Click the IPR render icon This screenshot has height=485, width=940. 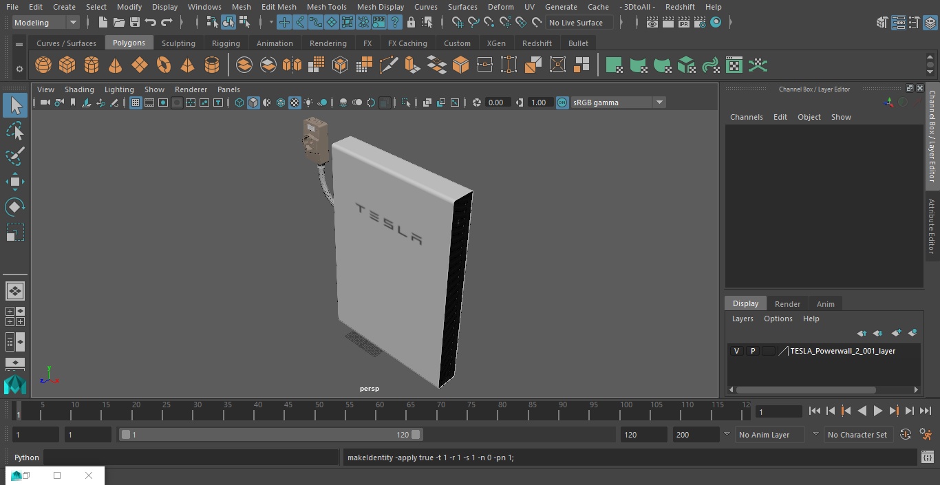(x=683, y=23)
